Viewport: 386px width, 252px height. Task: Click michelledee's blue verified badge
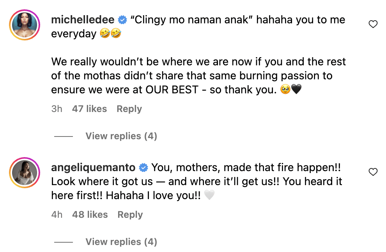point(123,19)
